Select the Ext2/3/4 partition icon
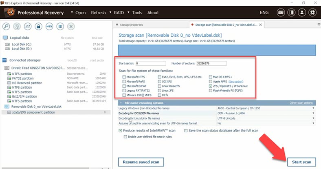The width and height of the screenshot is (321, 169). pos(9,96)
